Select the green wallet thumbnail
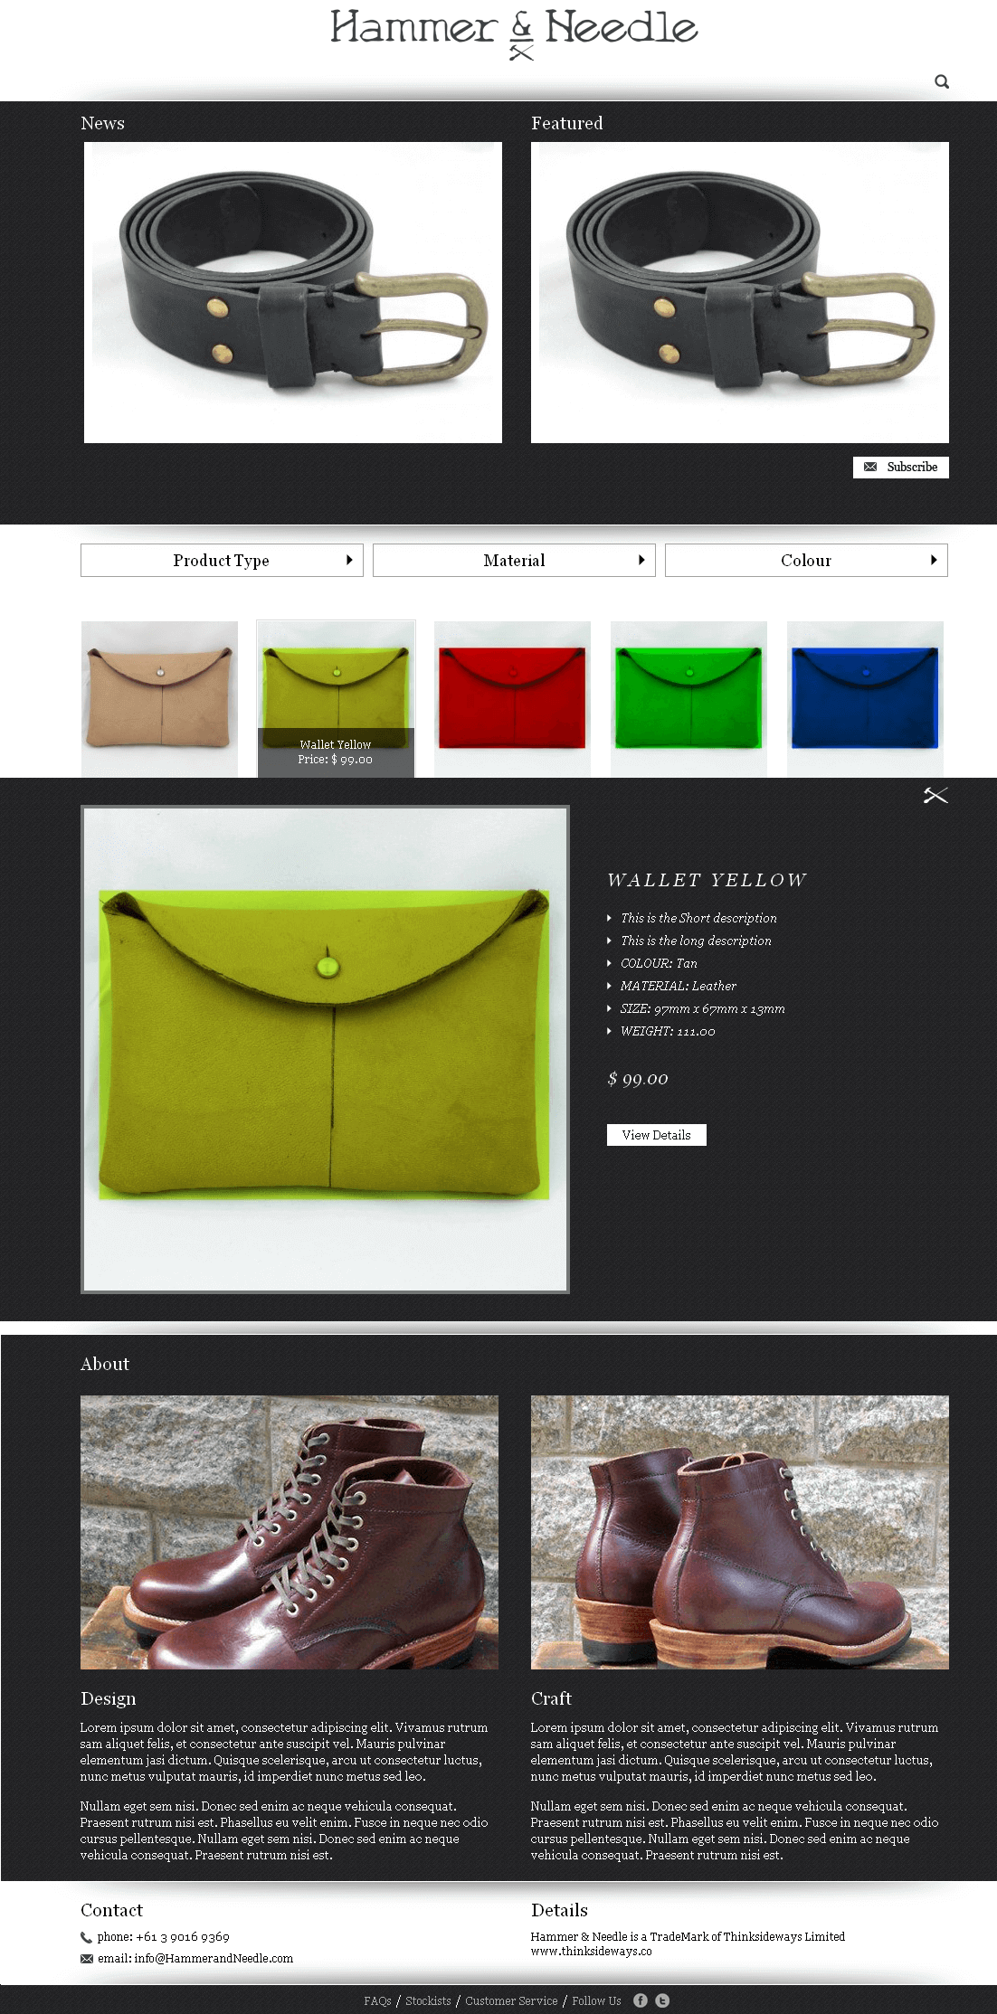Viewport: 997px width, 2014px height. [x=688, y=698]
